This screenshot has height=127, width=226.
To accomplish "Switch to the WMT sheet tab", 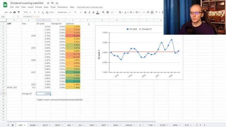I will [x=58, y=125].
